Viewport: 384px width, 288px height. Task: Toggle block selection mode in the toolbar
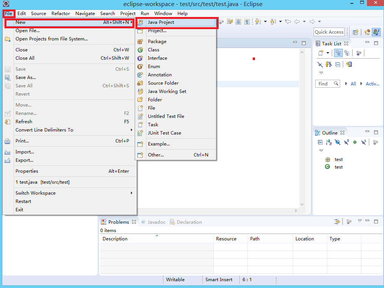click(x=238, y=22)
